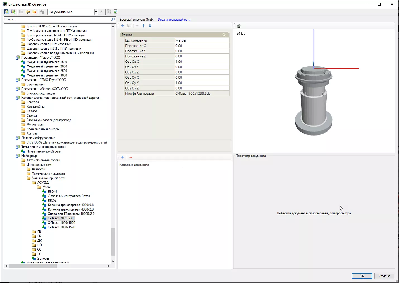Open the "По умолчанию" dropdown list

click(x=96, y=12)
